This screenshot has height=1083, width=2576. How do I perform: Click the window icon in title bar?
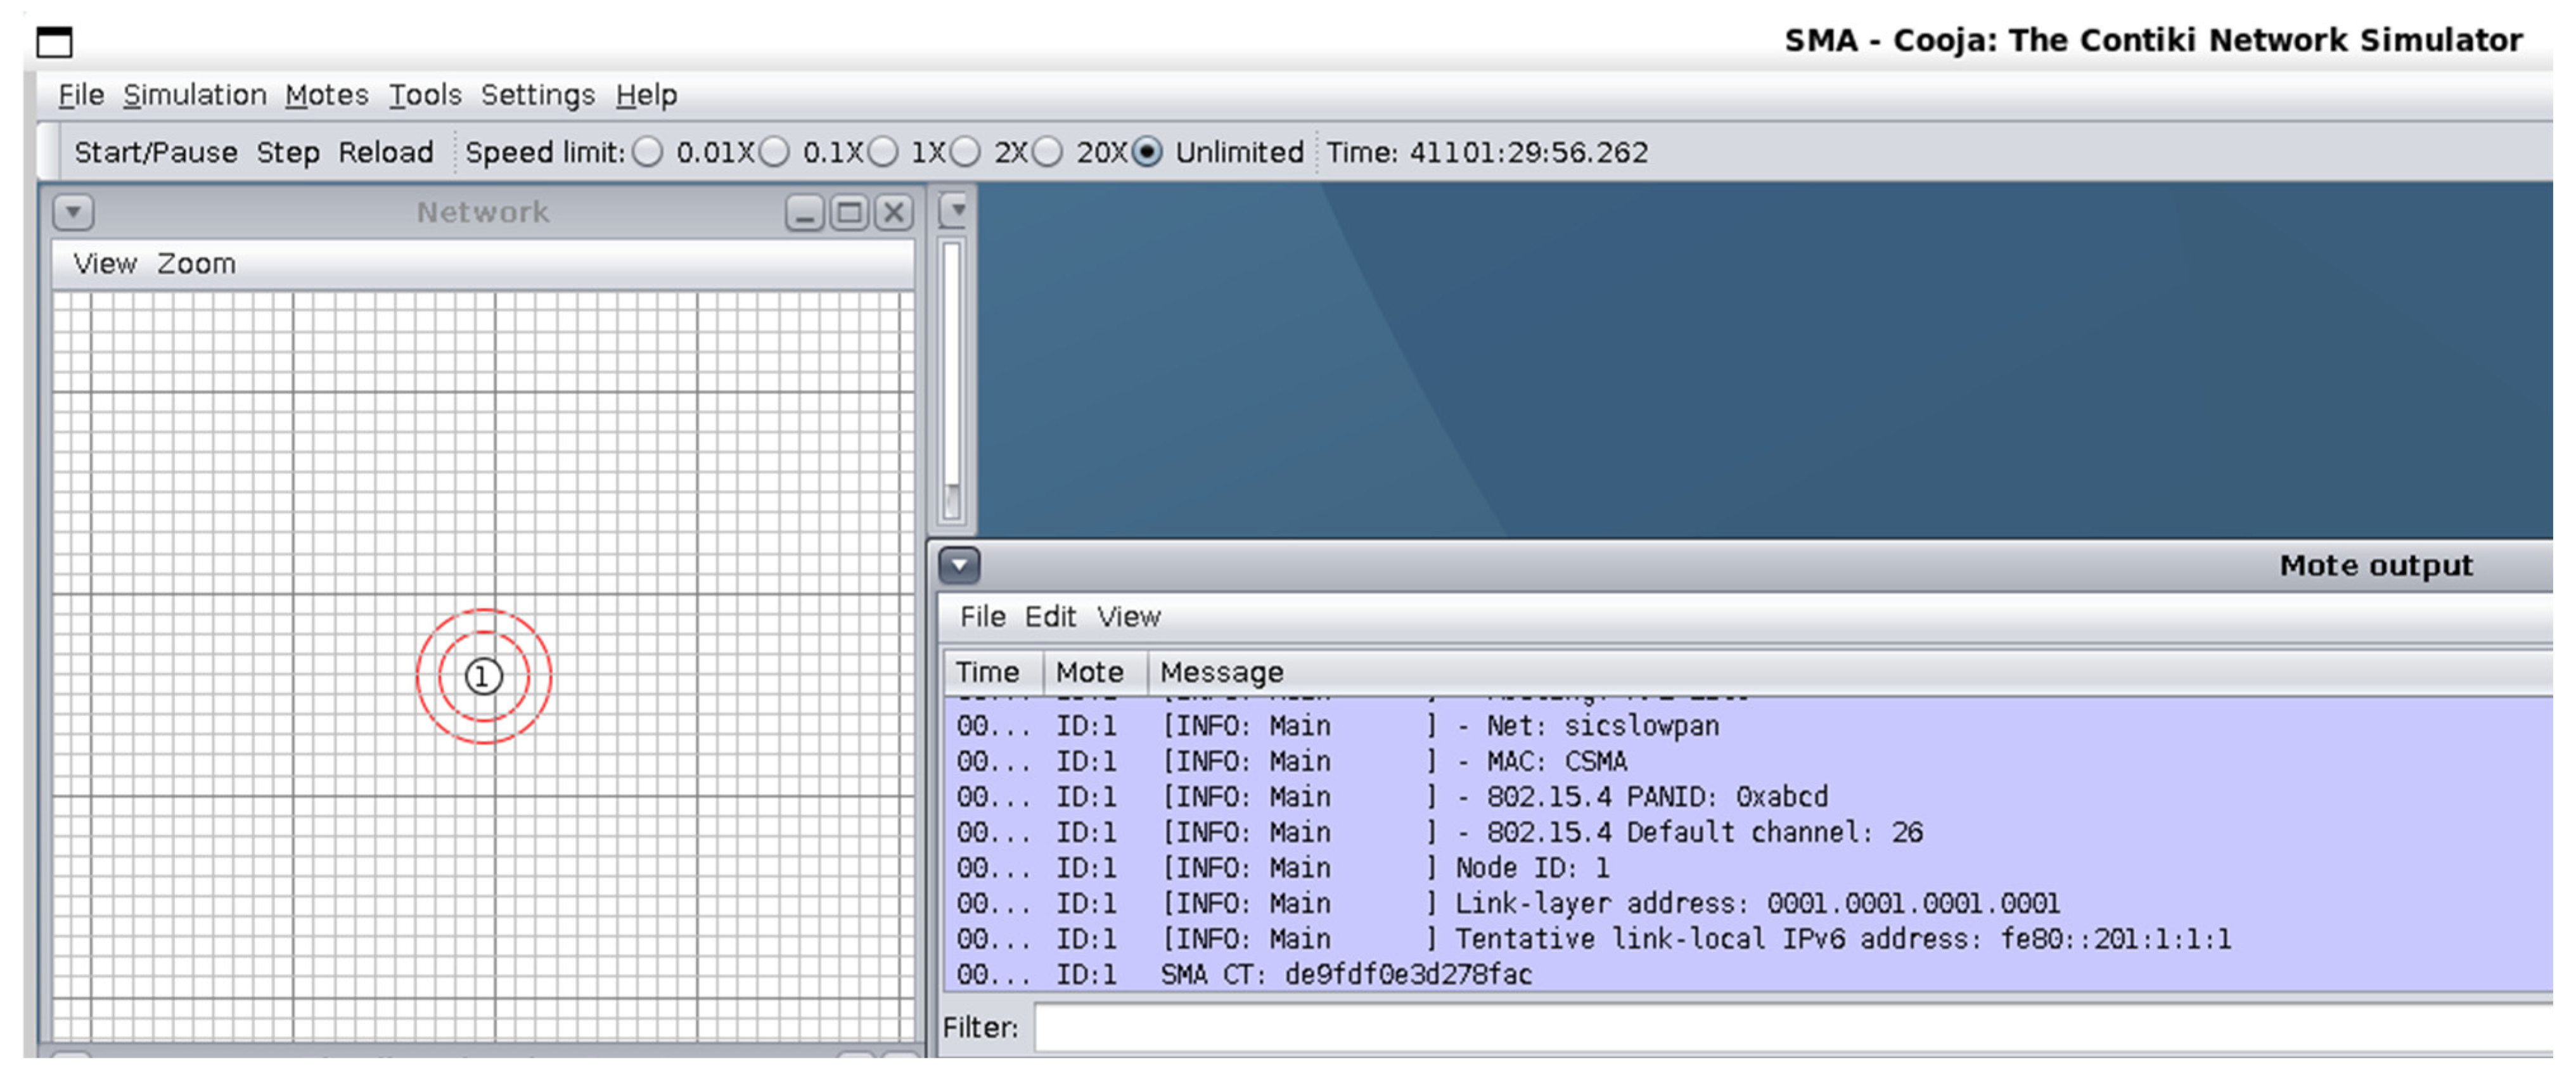(x=54, y=42)
